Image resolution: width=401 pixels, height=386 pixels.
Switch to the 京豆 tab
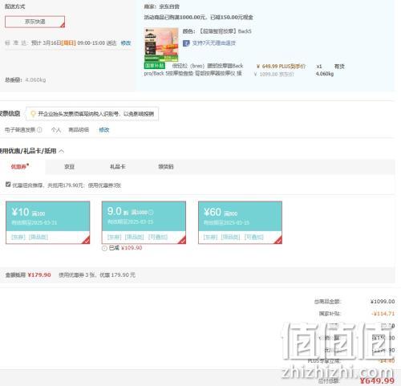point(69,167)
